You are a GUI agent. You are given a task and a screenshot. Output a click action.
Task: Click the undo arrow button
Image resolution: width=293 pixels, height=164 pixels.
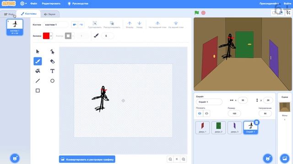pyautogui.click(x=75, y=25)
